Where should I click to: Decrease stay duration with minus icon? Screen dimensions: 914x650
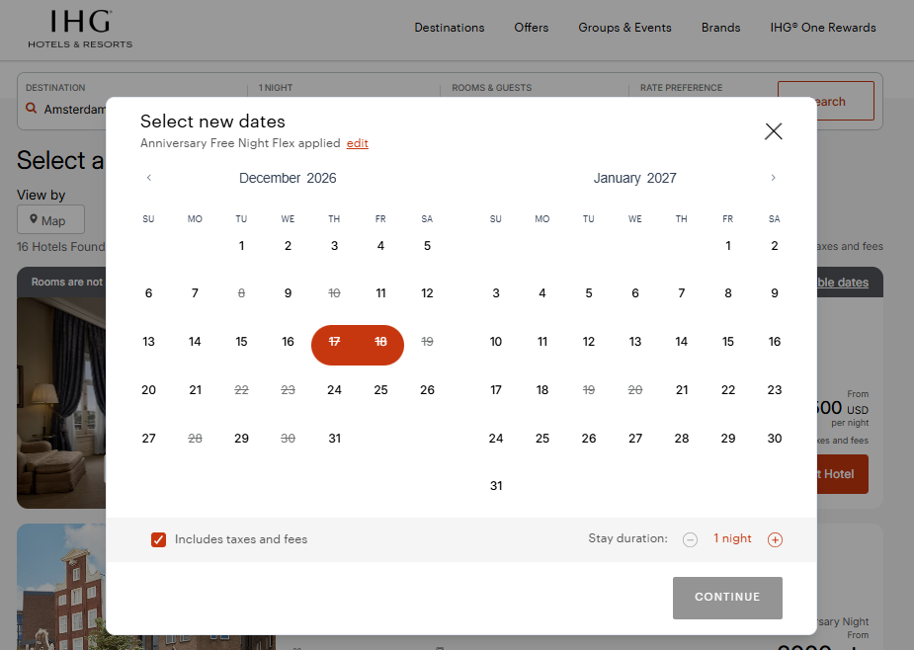[x=690, y=539]
